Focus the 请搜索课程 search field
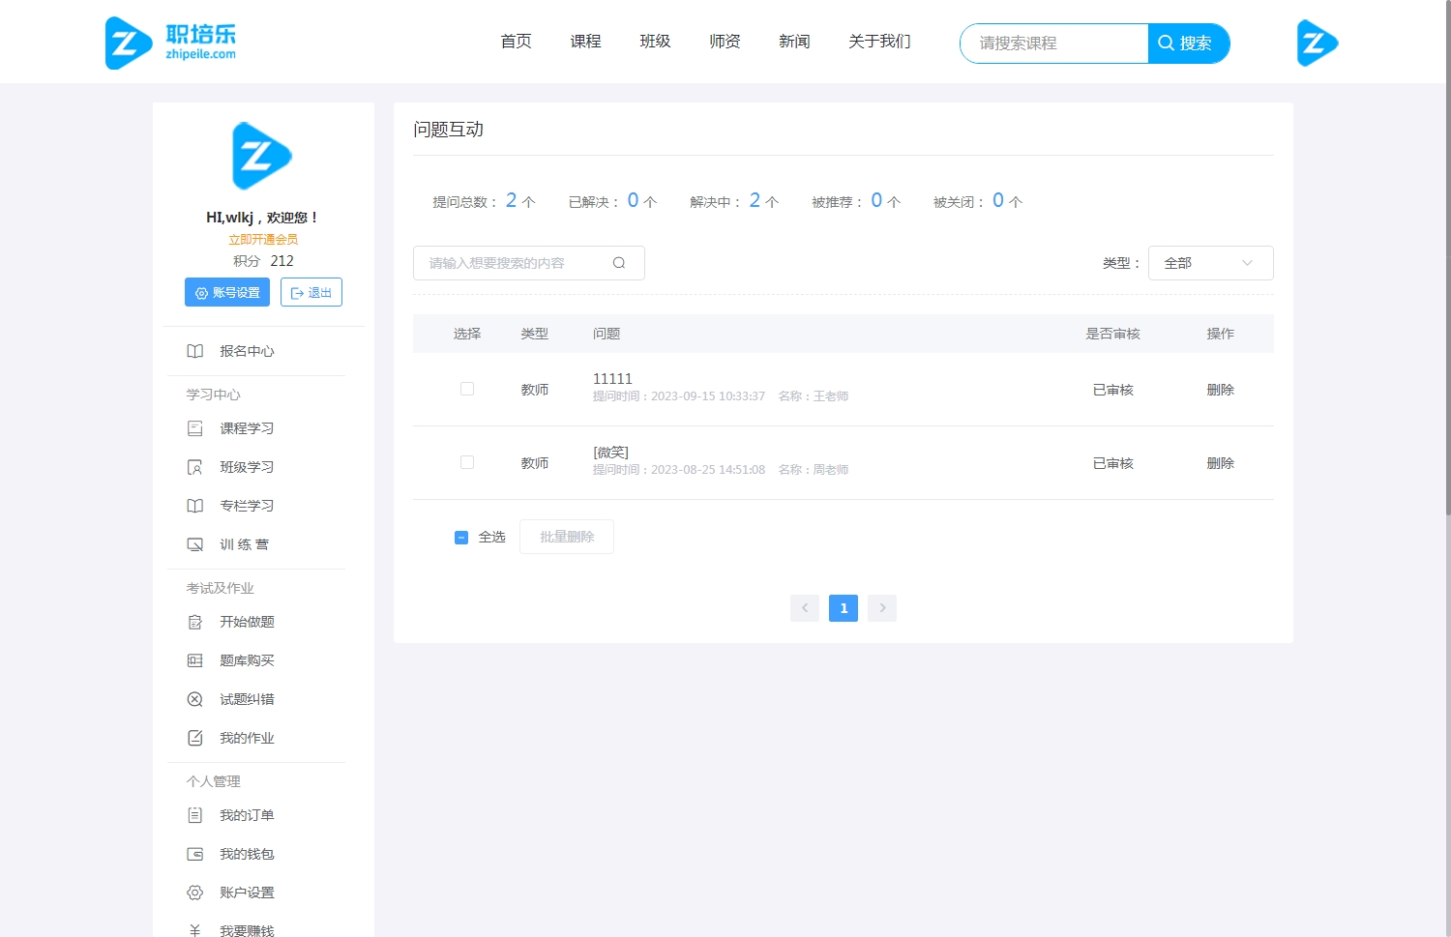 point(1054,44)
